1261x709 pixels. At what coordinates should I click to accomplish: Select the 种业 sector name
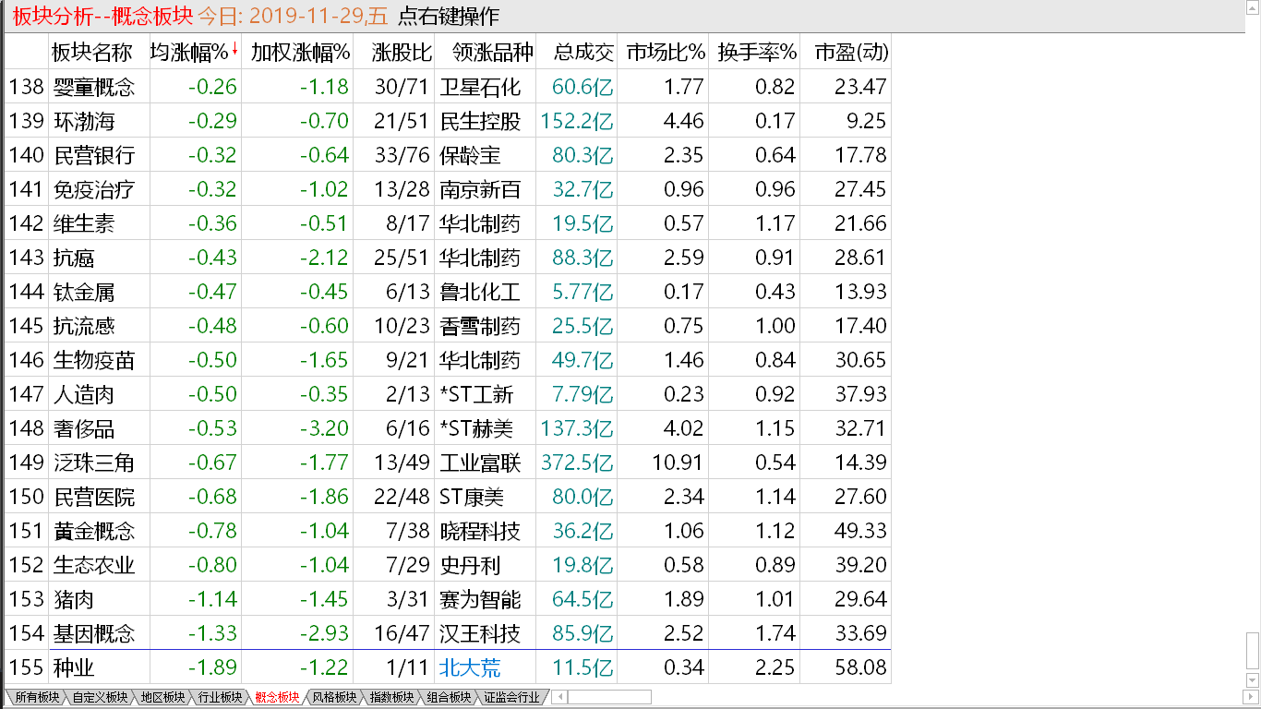pos(74,667)
